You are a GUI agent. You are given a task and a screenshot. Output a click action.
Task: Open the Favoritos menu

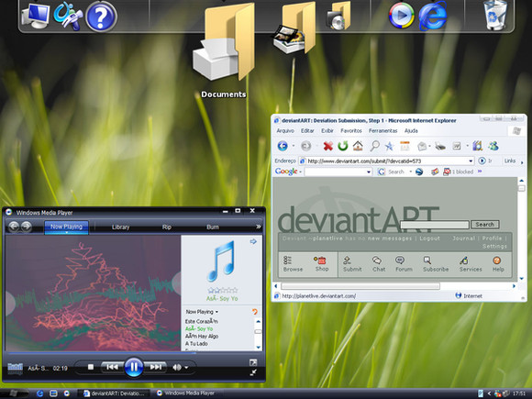point(351,130)
